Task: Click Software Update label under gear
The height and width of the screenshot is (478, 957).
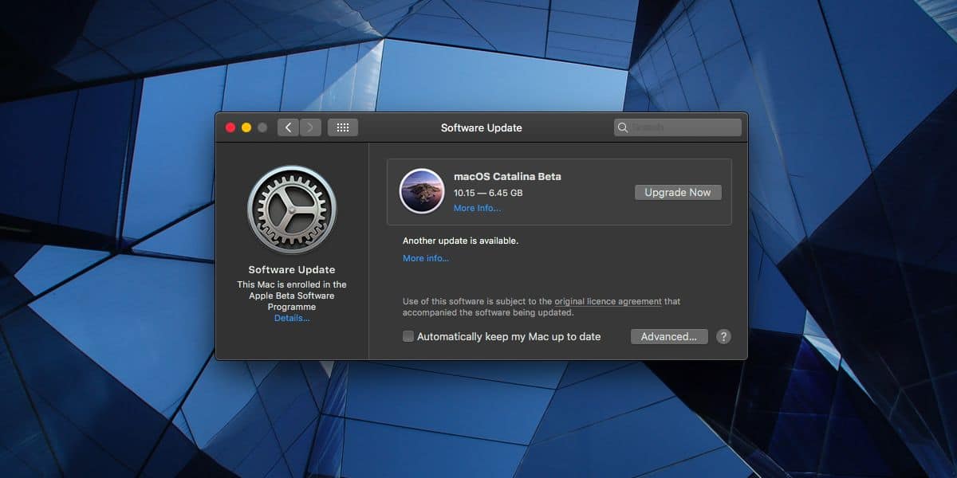Action: coord(292,269)
